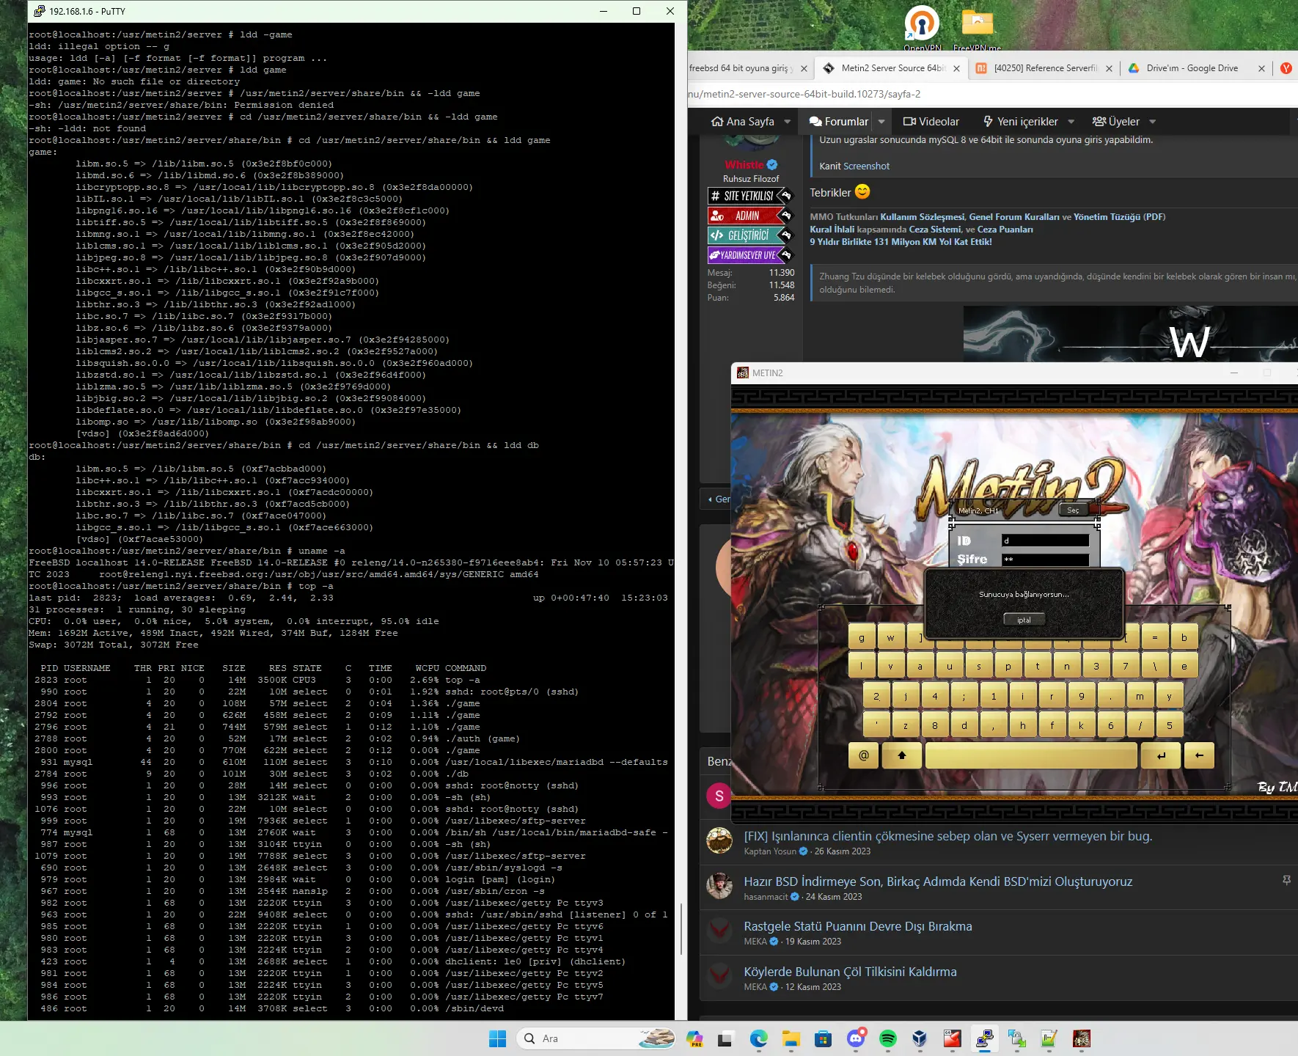Click the @ key on virtual keyboard
Screen dimensions: 1298x1056
[x=864, y=755]
